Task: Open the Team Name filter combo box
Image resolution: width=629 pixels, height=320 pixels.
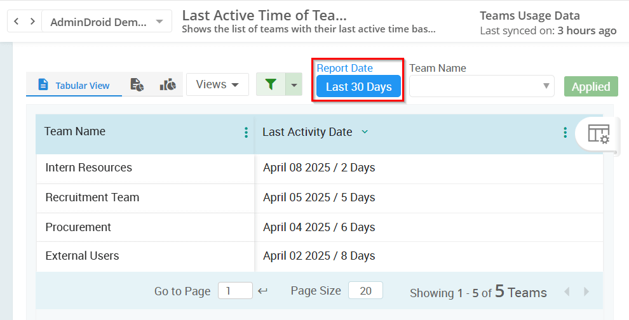Action: click(481, 86)
